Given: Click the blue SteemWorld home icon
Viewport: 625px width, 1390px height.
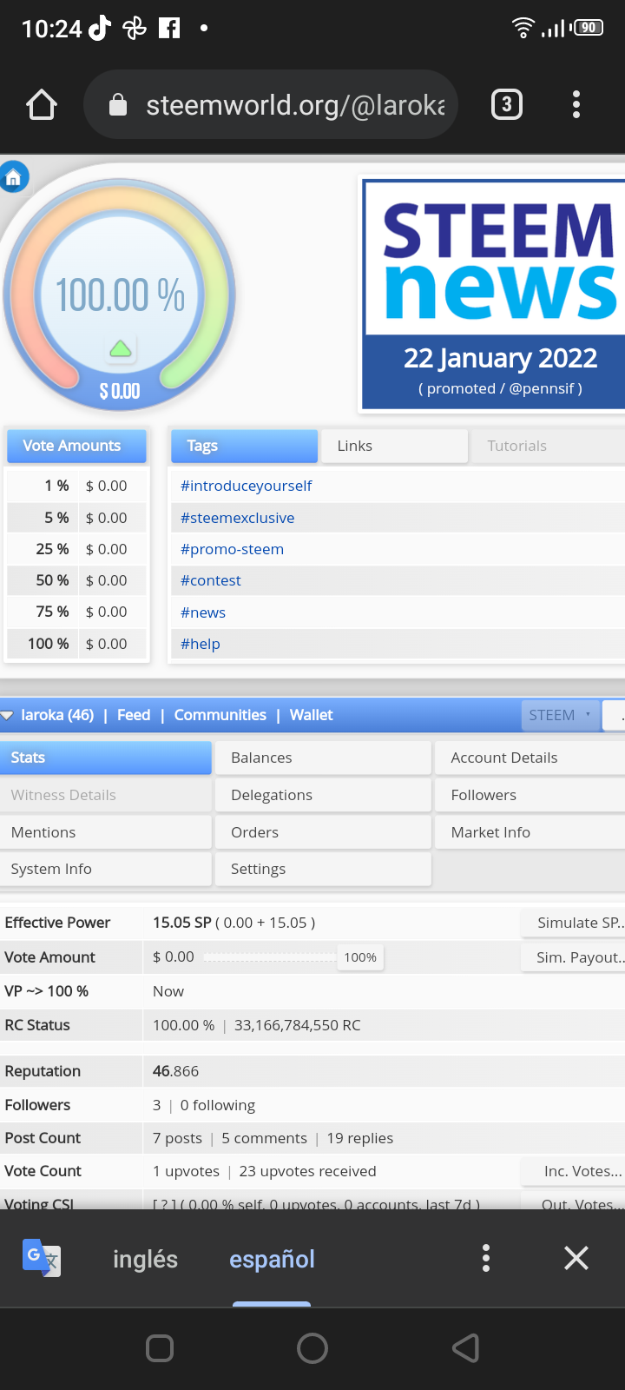Looking at the screenshot, I should point(14,178).
